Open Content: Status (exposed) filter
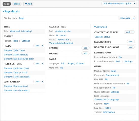Viewport: 139px width, 121px height. [17, 77]
